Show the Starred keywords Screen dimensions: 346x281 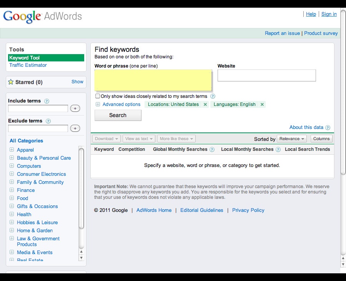[77, 82]
